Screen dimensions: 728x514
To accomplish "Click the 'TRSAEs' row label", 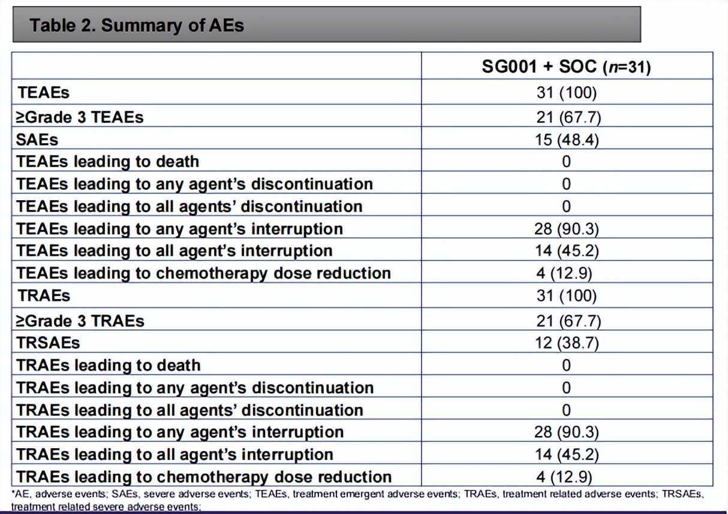I will [49, 343].
